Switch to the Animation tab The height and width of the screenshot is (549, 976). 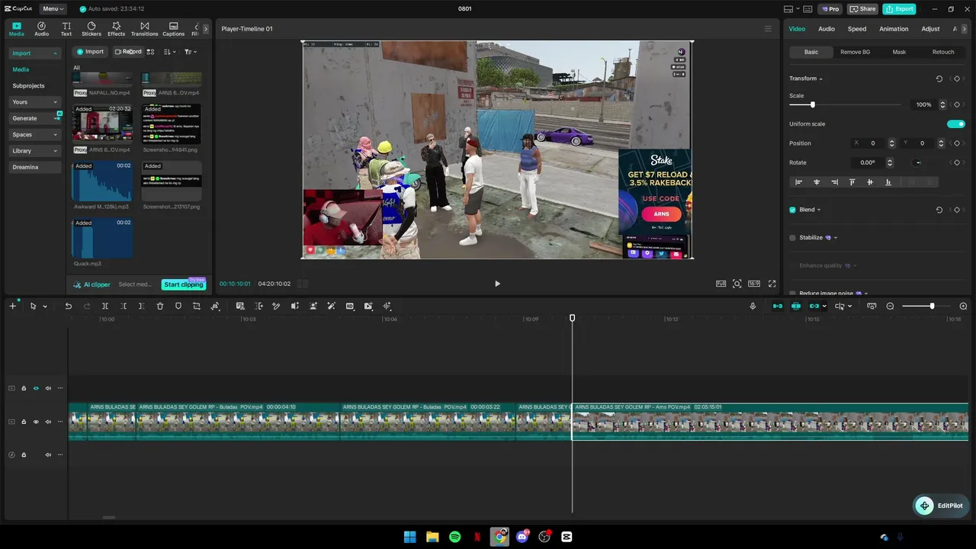click(894, 29)
